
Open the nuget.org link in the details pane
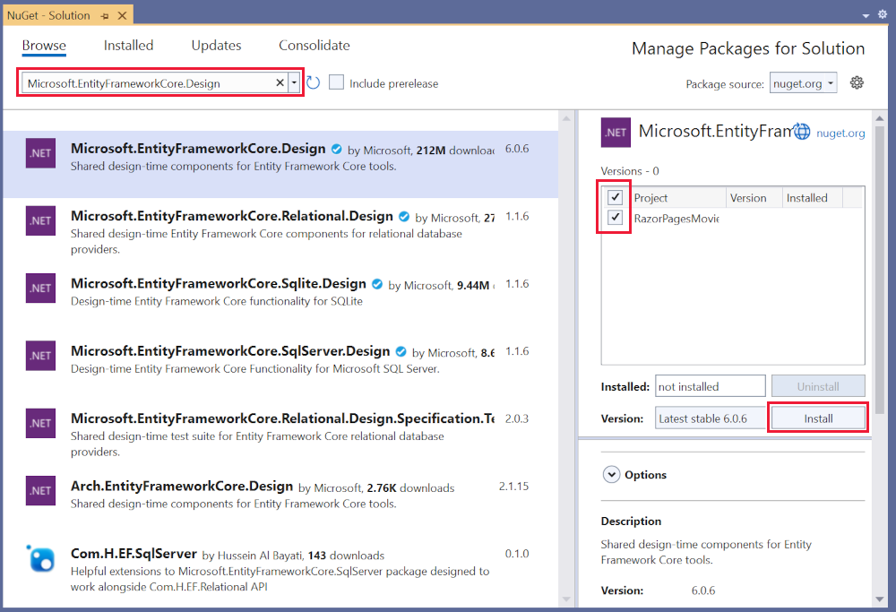pyautogui.click(x=840, y=132)
